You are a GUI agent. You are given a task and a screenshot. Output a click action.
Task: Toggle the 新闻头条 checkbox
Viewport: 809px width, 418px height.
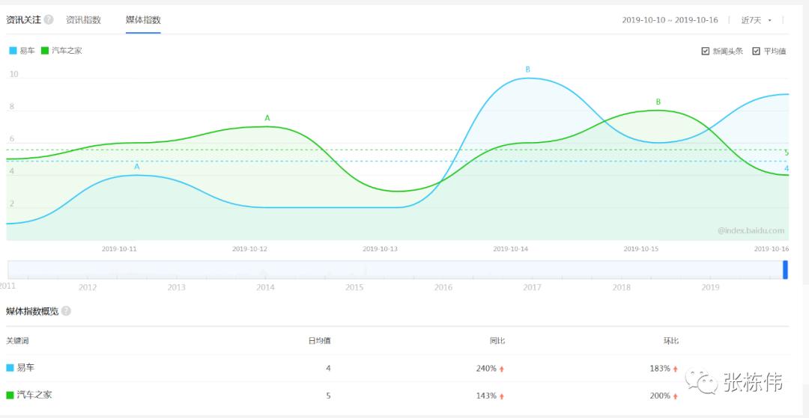706,51
